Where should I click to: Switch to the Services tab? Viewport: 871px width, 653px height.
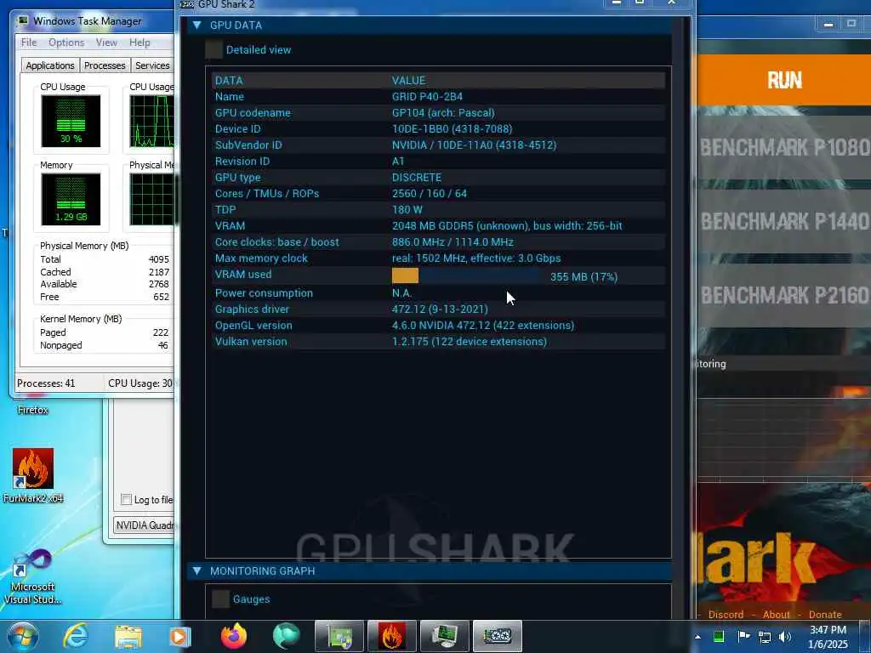click(152, 65)
